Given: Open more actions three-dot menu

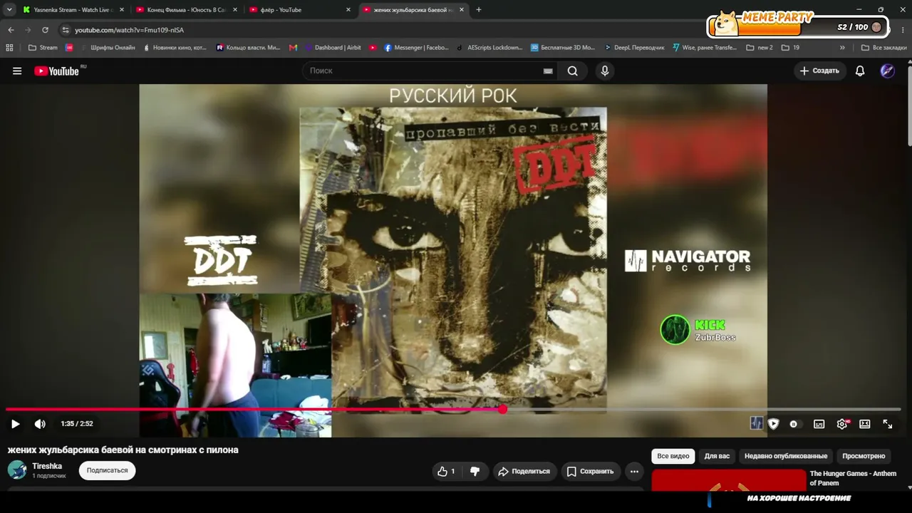Looking at the screenshot, I should click(634, 471).
